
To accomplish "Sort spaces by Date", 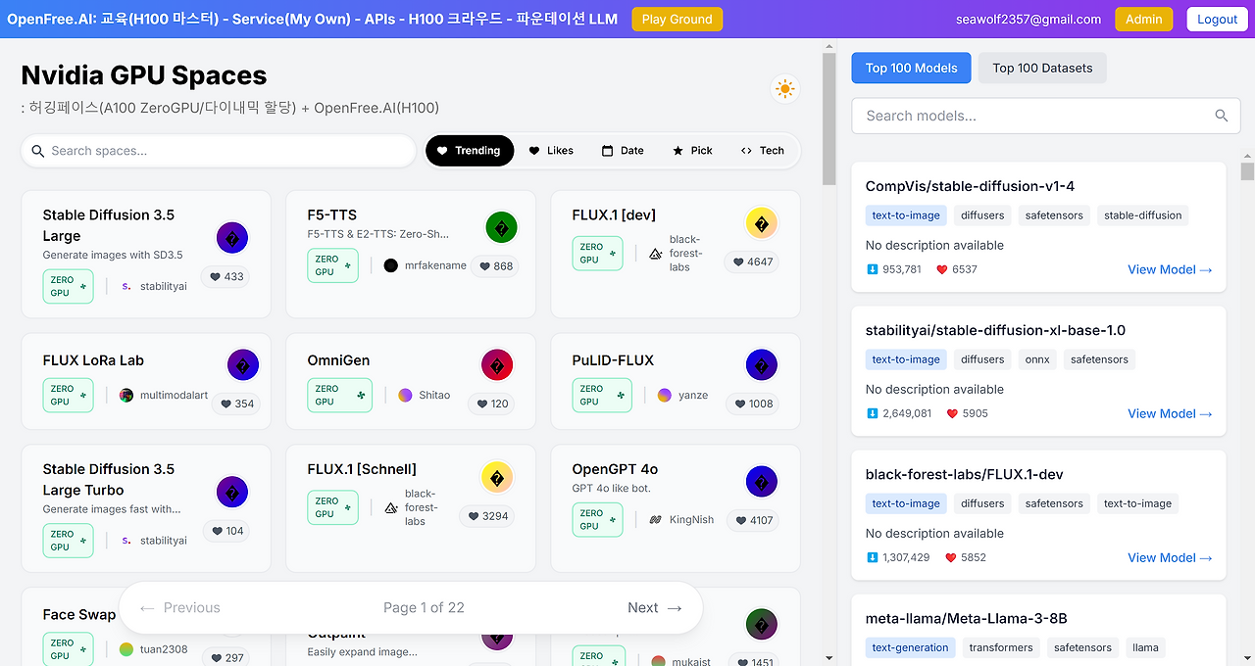I will (623, 151).
